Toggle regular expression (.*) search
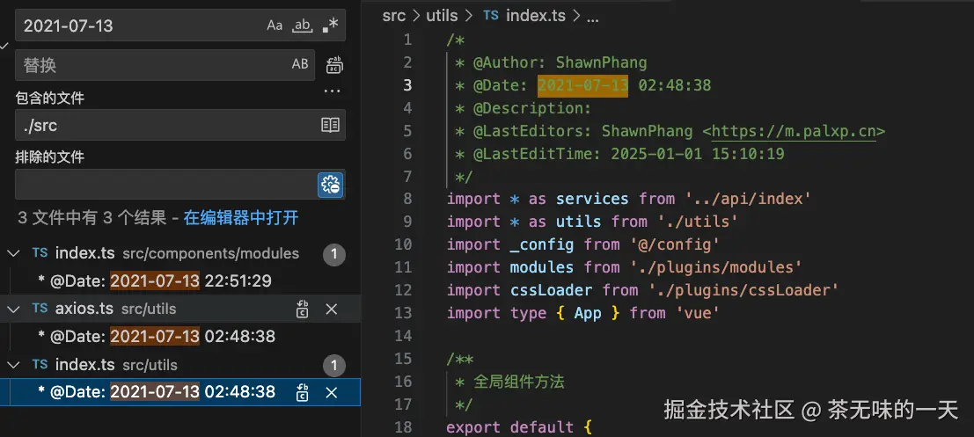Screen dimensions: 974x437 point(330,25)
